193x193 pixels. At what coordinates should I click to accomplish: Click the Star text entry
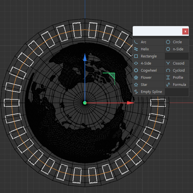[144, 85]
